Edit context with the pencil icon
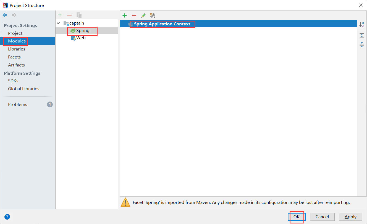 pyautogui.click(x=143, y=15)
